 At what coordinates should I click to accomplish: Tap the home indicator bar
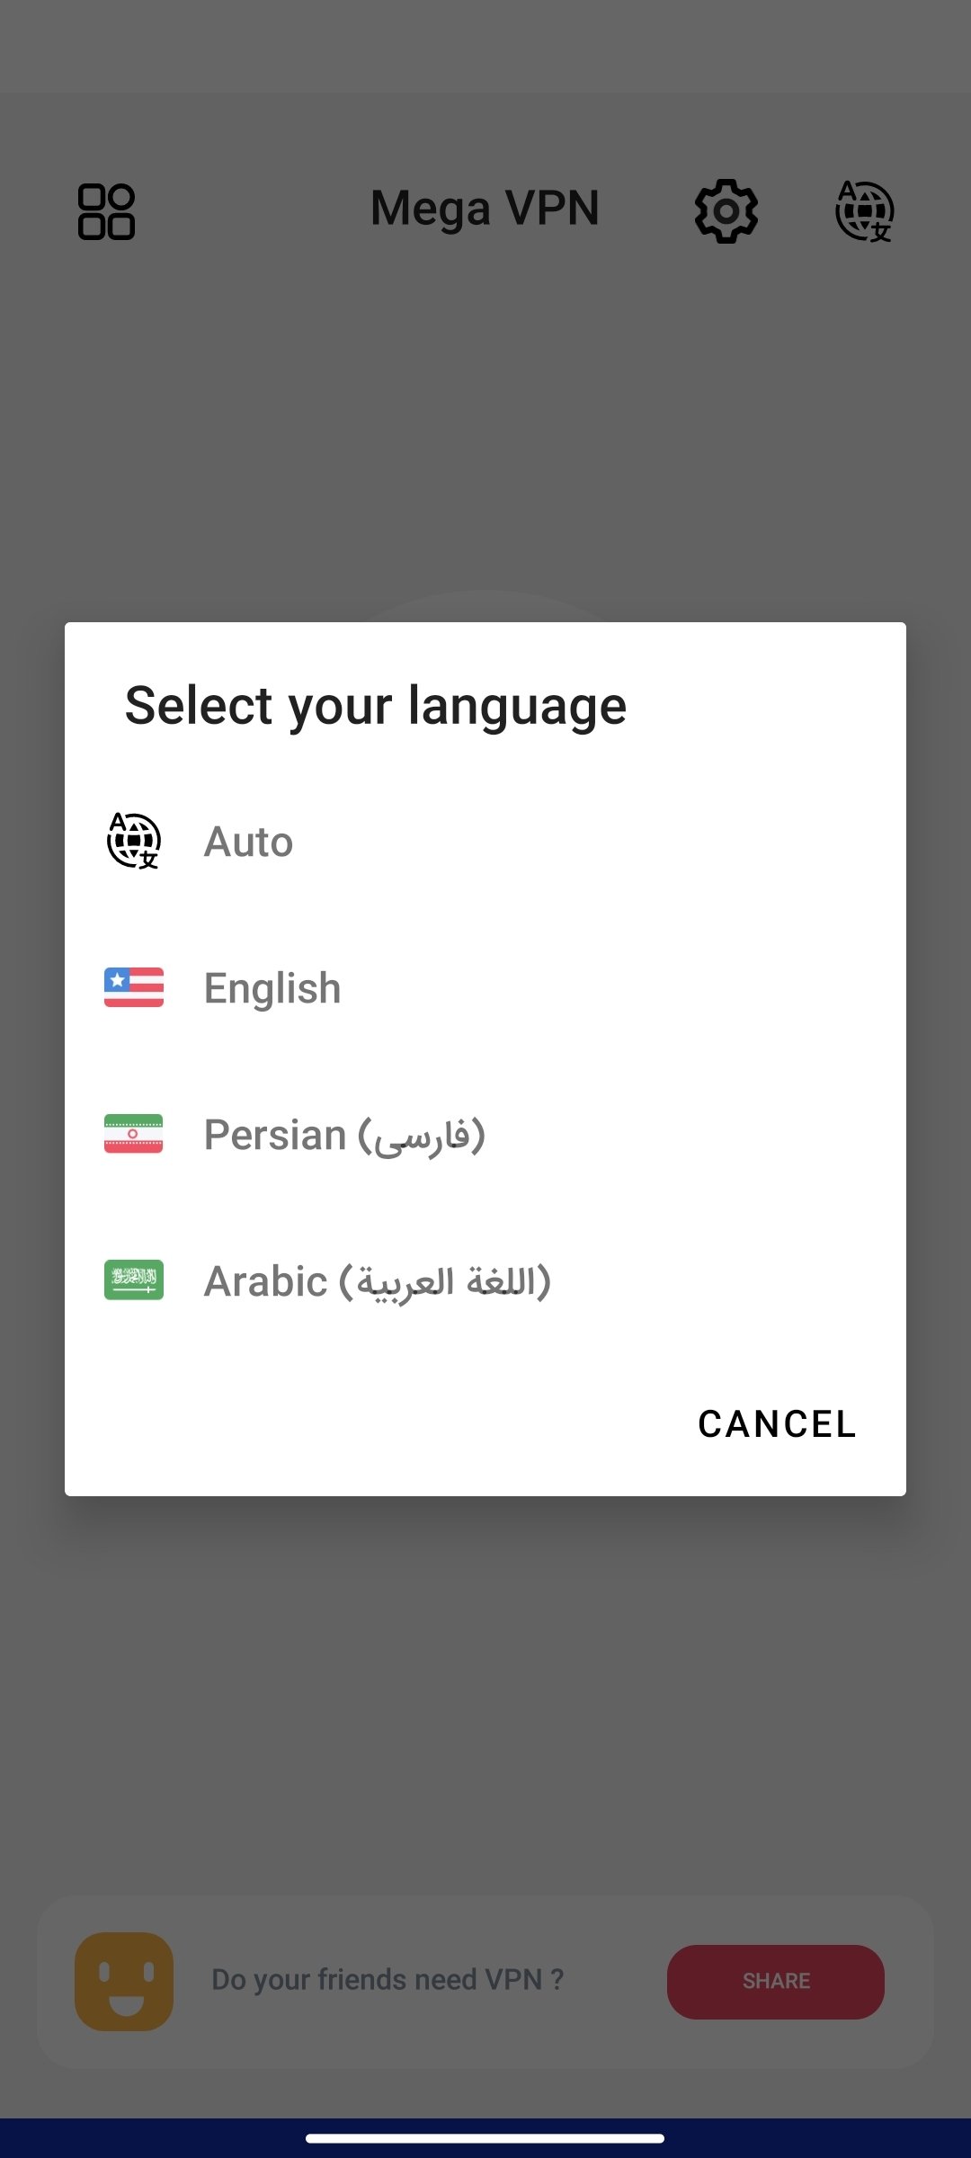click(485, 2138)
